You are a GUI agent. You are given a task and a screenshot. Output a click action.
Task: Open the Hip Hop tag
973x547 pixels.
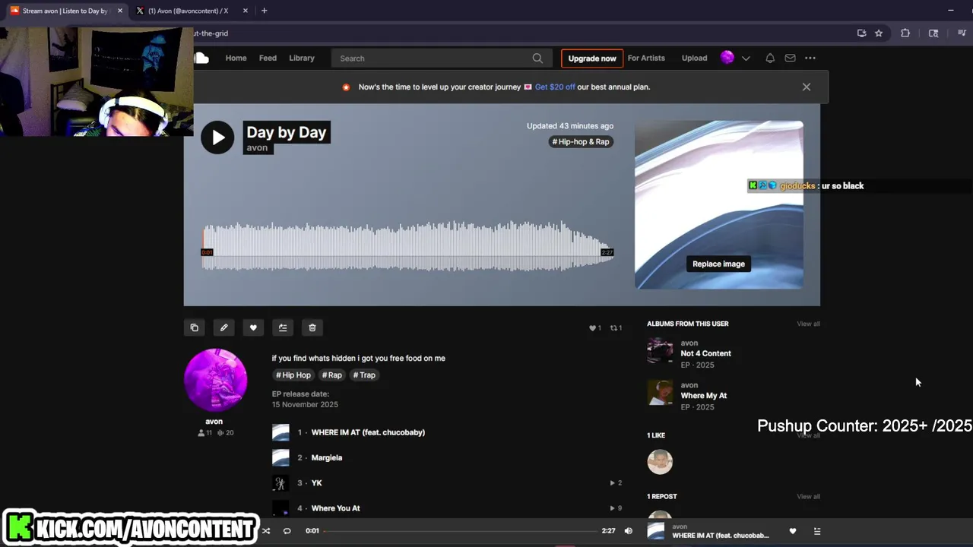(293, 375)
